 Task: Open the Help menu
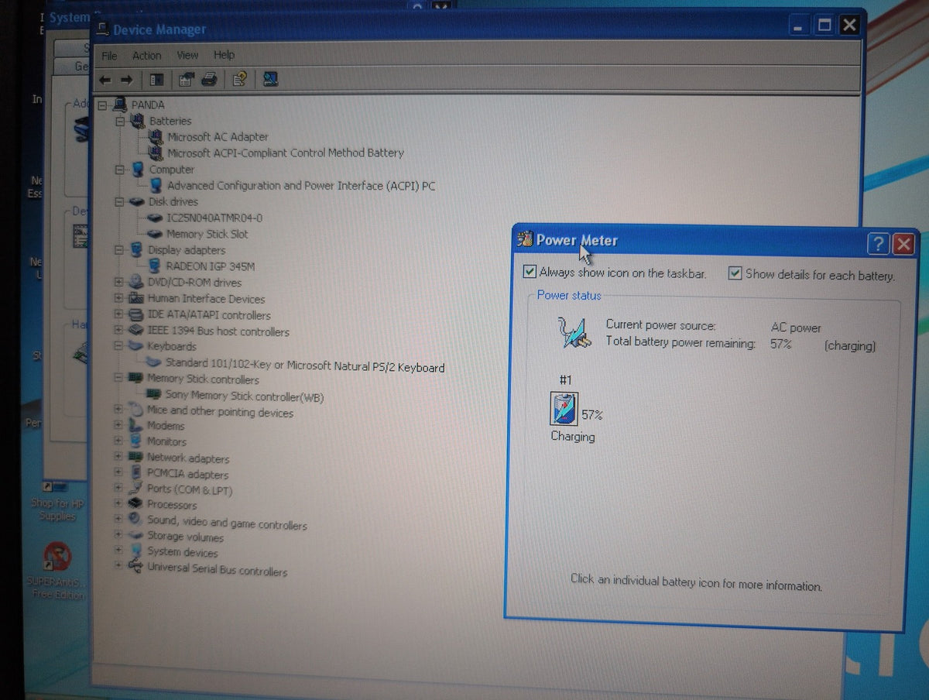coord(224,55)
